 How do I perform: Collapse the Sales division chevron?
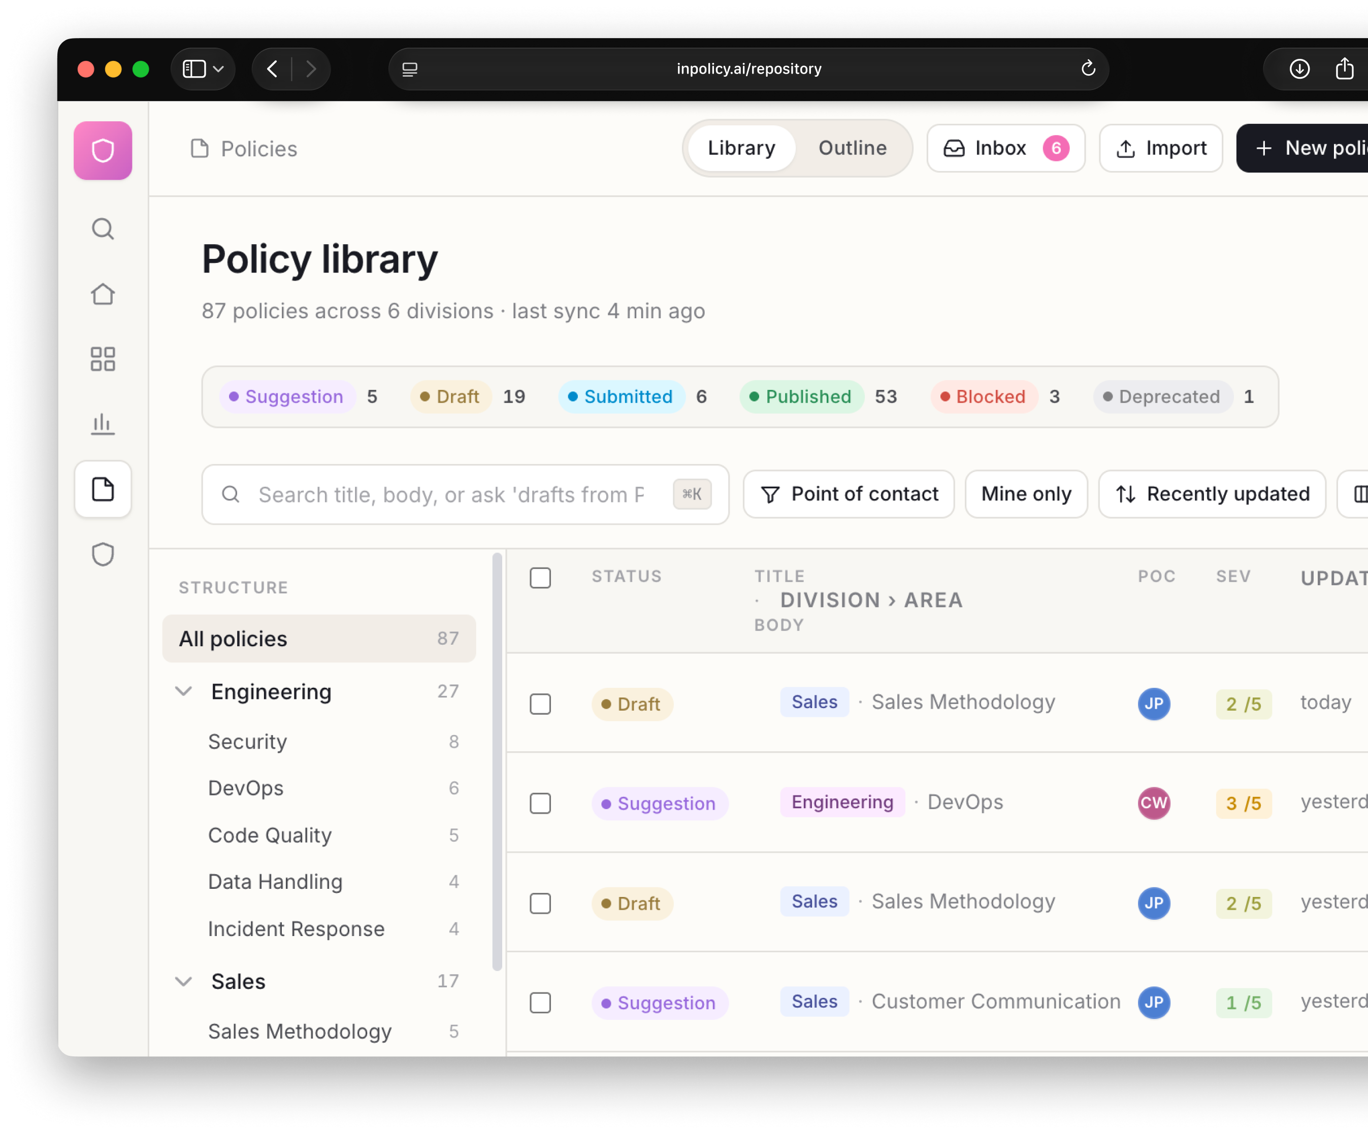pyautogui.click(x=184, y=981)
